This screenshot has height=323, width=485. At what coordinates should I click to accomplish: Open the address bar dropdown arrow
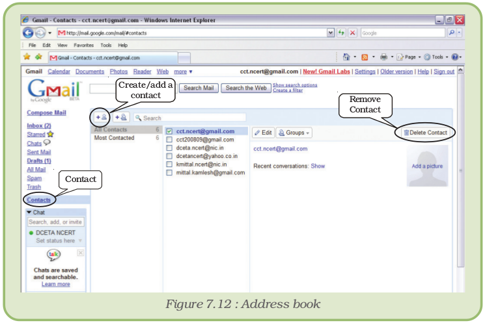[331, 32]
